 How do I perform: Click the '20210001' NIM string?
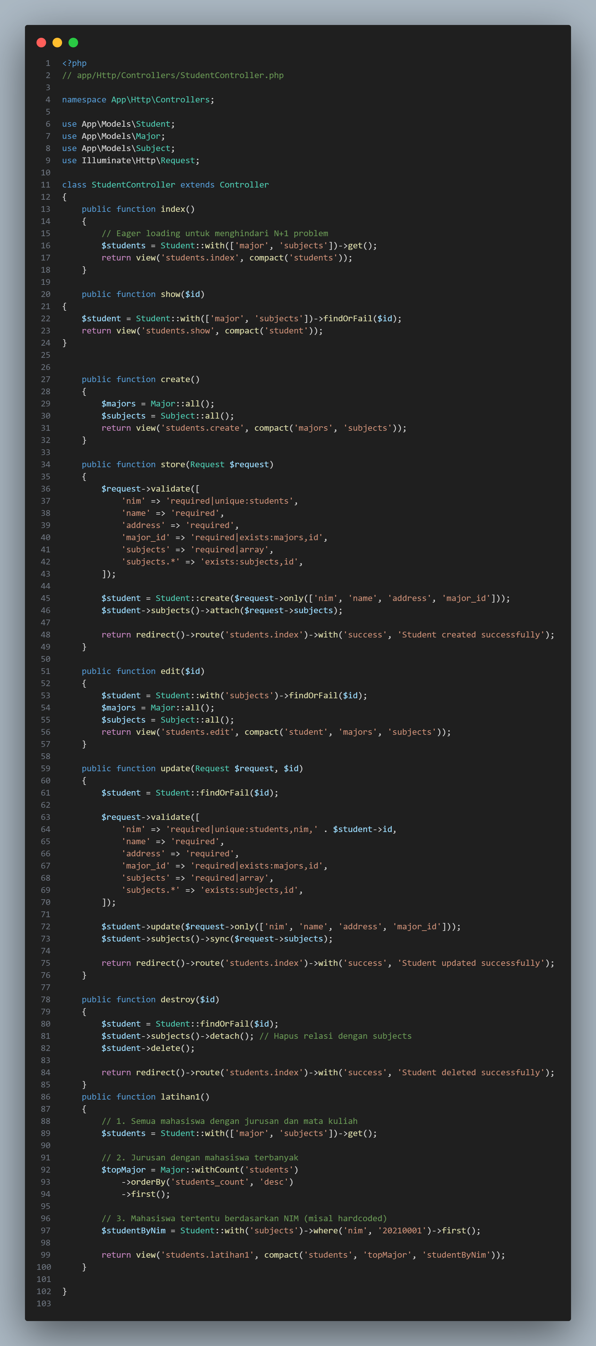[402, 1230]
